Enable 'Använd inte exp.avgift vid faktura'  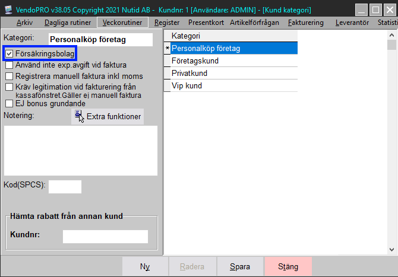(x=9, y=65)
